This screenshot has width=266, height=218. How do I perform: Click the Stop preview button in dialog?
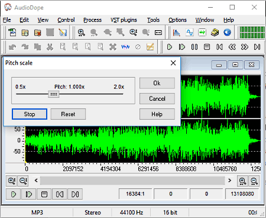click(x=30, y=114)
